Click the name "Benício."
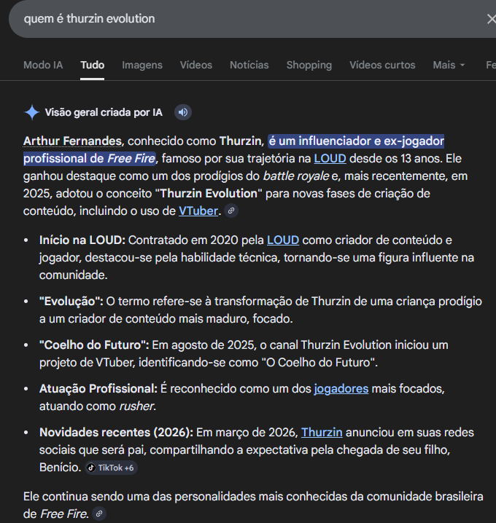The width and height of the screenshot is (496, 523). (x=61, y=468)
